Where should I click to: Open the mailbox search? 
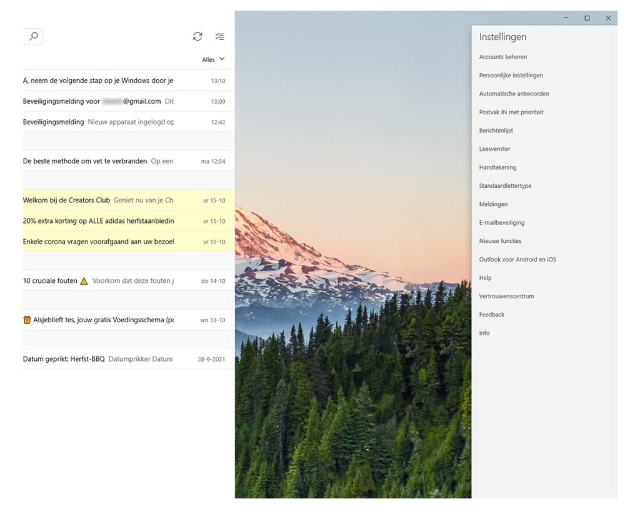pos(32,36)
